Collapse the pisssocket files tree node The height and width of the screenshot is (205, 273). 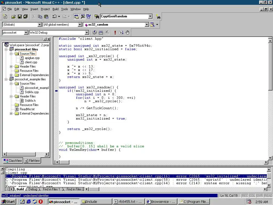(6, 49)
